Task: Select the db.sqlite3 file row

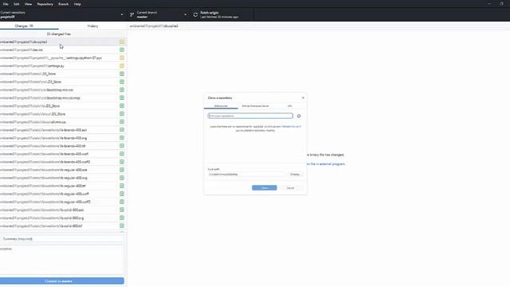Action: (63, 41)
